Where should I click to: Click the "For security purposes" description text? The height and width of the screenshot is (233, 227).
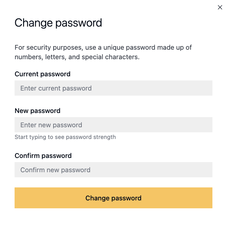(103, 48)
